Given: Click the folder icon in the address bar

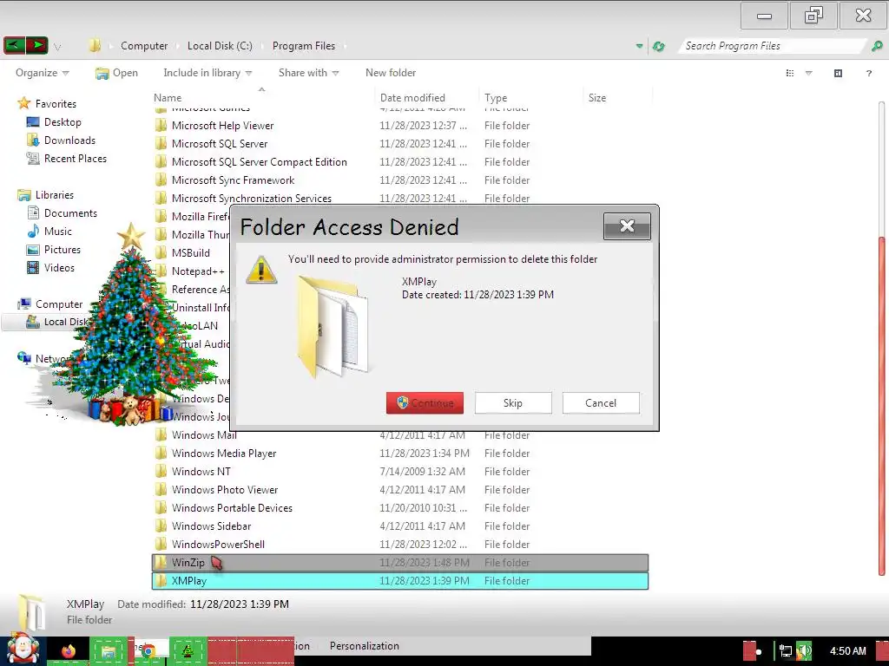Looking at the screenshot, I should pos(95,46).
